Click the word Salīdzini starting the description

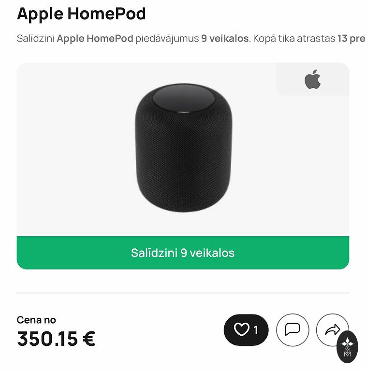[x=36, y=38]
